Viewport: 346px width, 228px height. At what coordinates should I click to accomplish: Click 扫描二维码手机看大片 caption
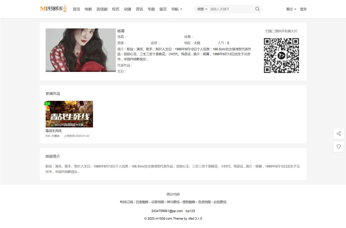281,31
